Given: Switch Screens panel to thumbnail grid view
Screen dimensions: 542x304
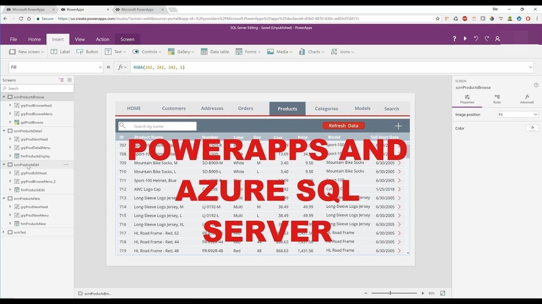Looking at the screenshot, I should 70,80.
